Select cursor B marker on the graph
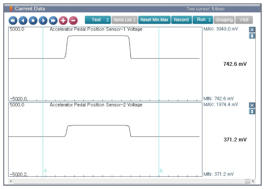Image resolution: width=265 pixels, height=189 pixels. pyautogui.click(x=161, y=171)
